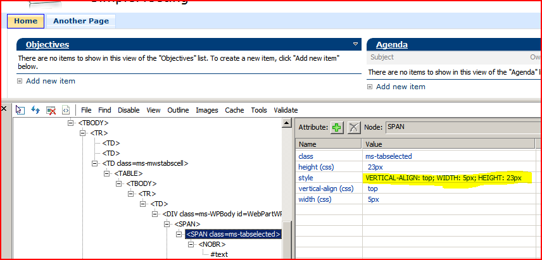
Task: Click the clear browser cache icon
Action: click(x=51, y=110)
